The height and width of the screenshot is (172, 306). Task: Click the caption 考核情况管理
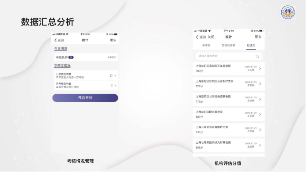(x=80, y=161)
